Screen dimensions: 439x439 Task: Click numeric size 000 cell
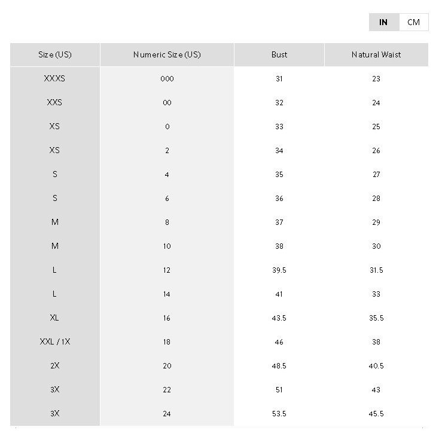[x=167, y=78]
